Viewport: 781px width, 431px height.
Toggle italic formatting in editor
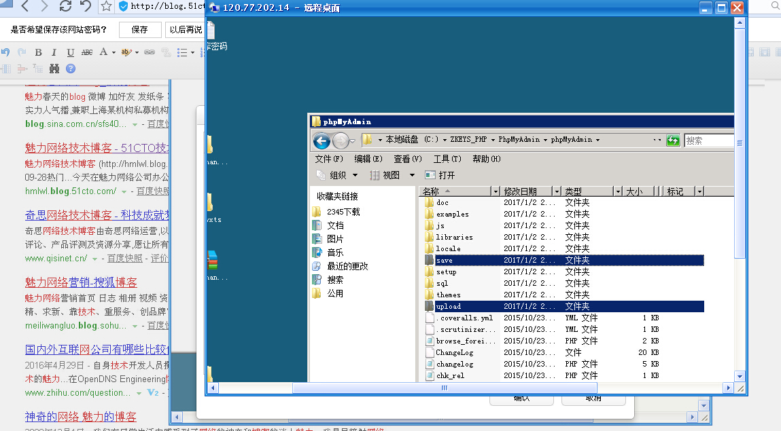(54, 52)
